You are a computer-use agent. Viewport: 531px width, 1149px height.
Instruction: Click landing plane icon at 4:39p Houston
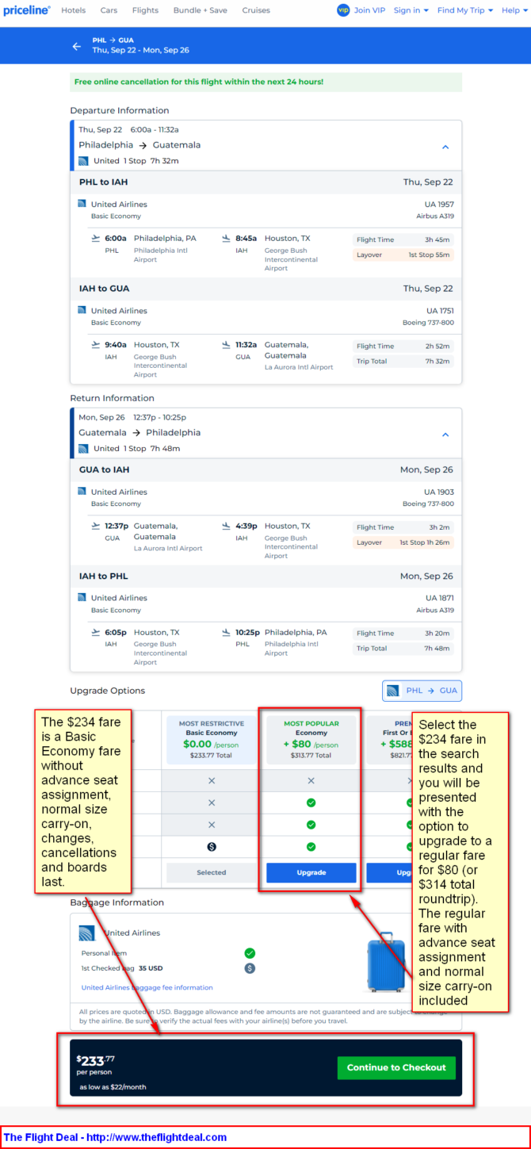pyautogui.click(x=227, y=526)
